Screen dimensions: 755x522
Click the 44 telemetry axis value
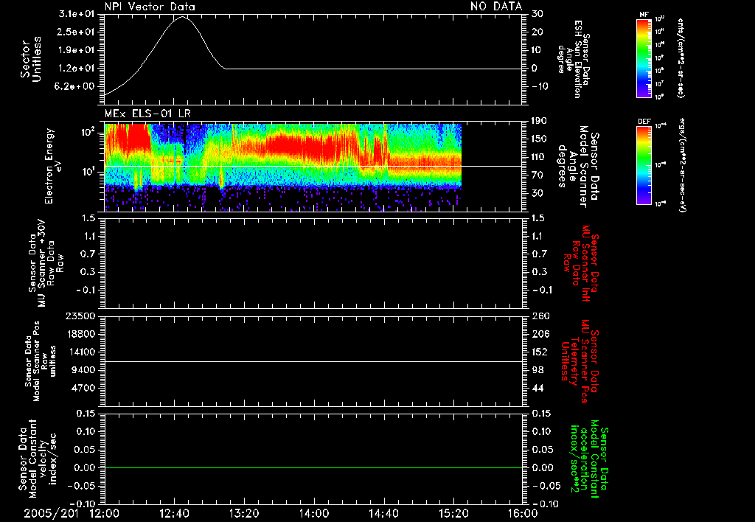point(537,388)
